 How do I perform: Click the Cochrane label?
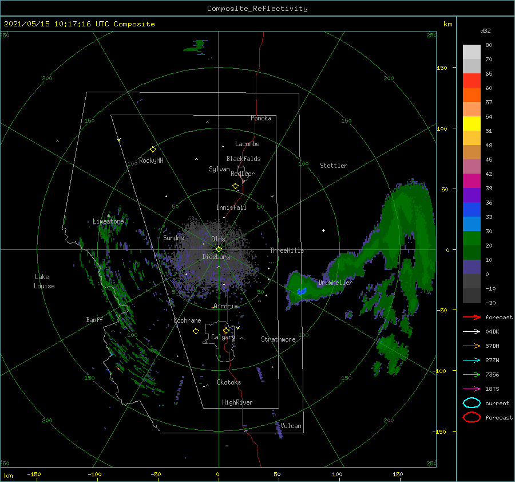tap(187, 320)
